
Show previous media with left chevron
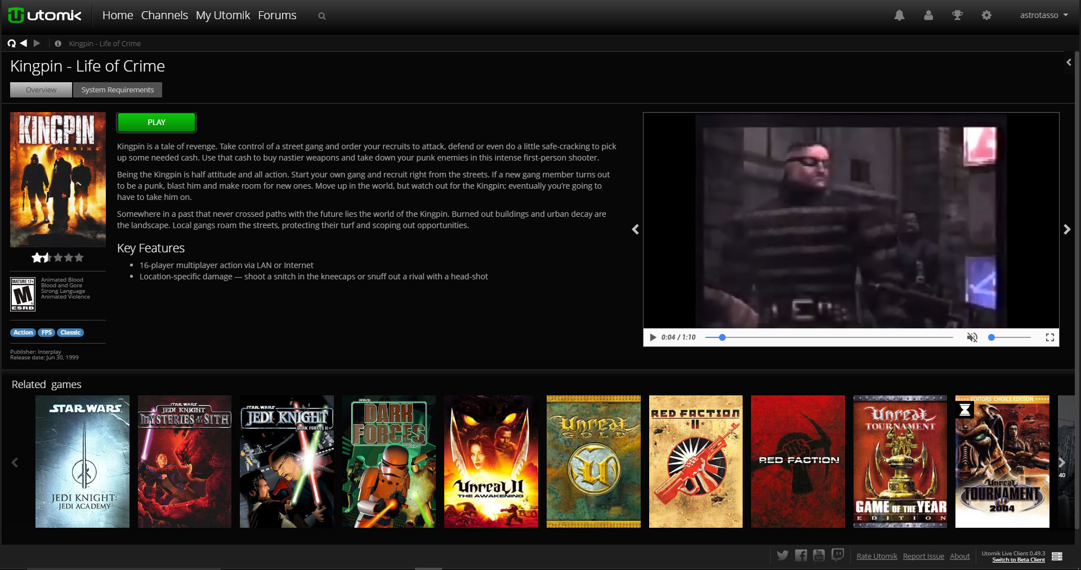(635, 229)
